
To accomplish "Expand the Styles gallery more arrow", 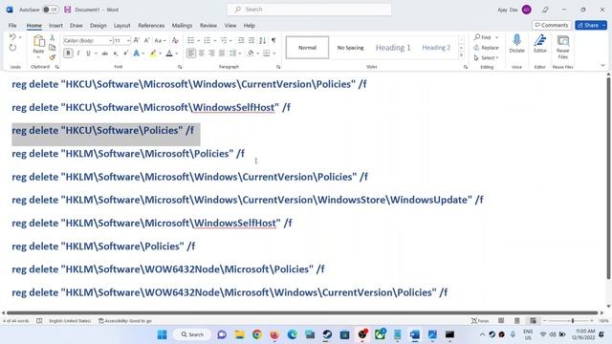I will point(461,55).
